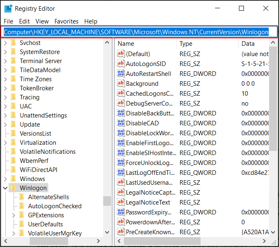Image resolution: width=279 pixels, height=247 pixels.
Task: Click the folder icon beside UAC
Action: [13, 106]
